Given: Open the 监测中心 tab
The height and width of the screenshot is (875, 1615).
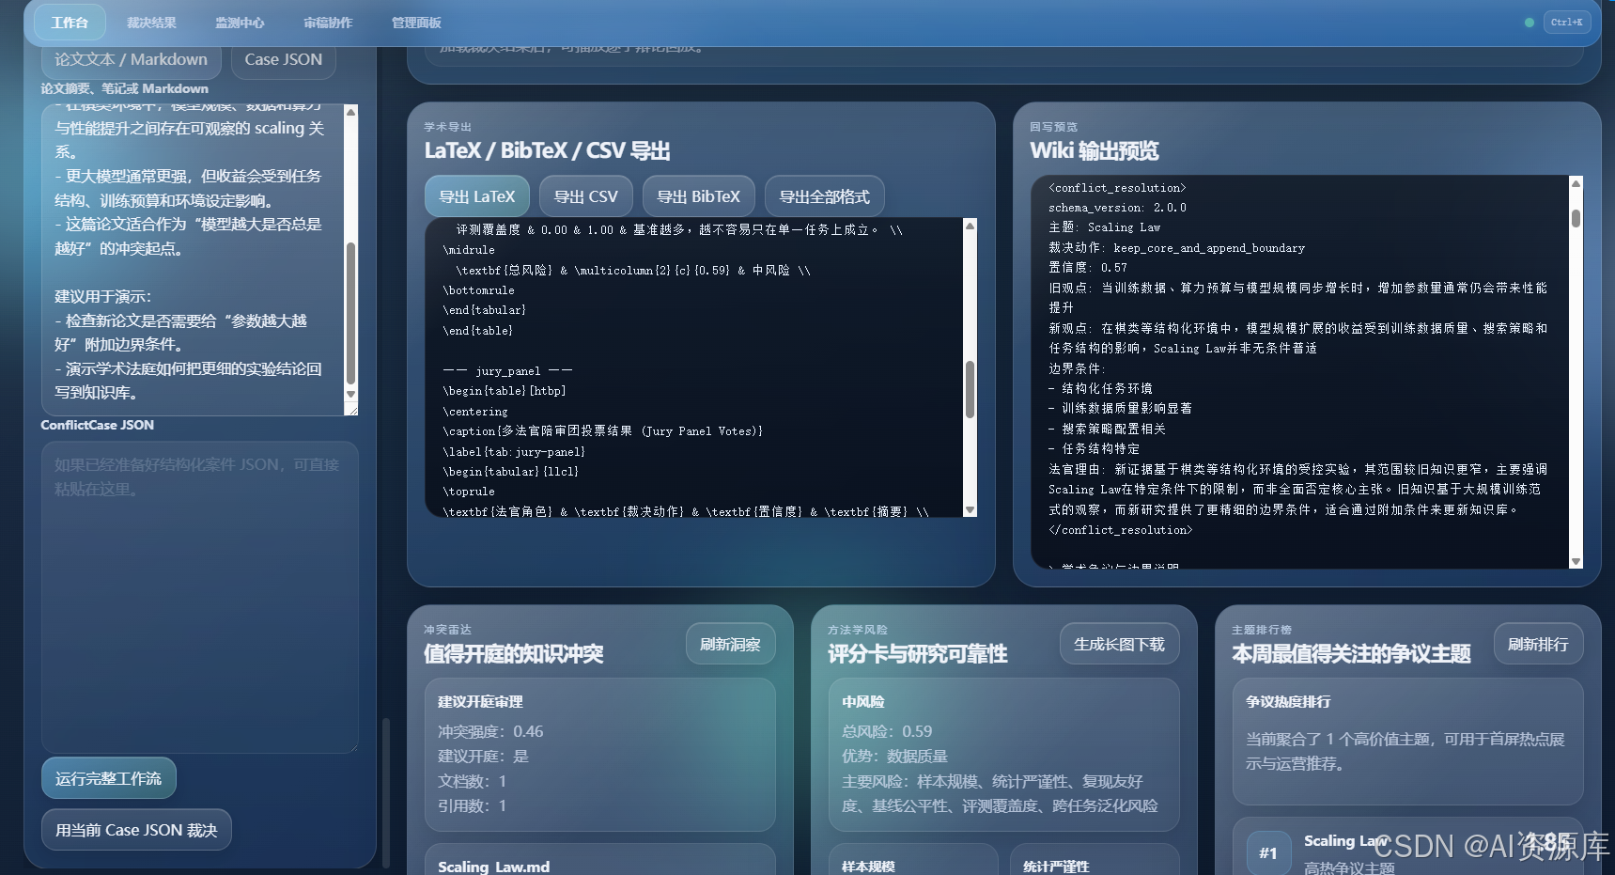Looking at the screenshot, I should [x=240, y=23].
